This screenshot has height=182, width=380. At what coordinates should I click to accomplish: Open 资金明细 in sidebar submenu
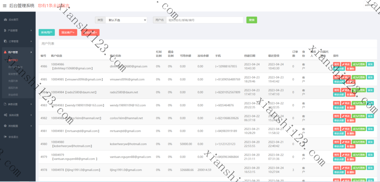pos(13,95)
